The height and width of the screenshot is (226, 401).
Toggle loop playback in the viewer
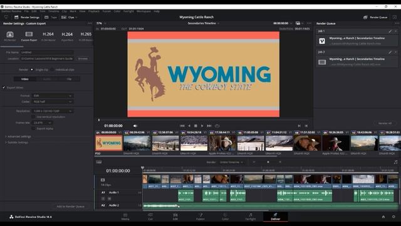coord(217,126)
